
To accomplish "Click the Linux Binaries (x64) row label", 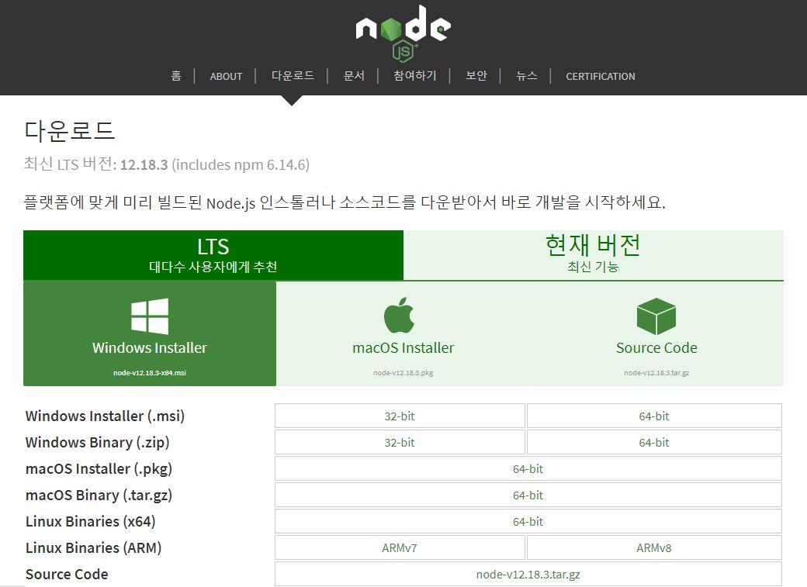I will (x=91, y=522).
